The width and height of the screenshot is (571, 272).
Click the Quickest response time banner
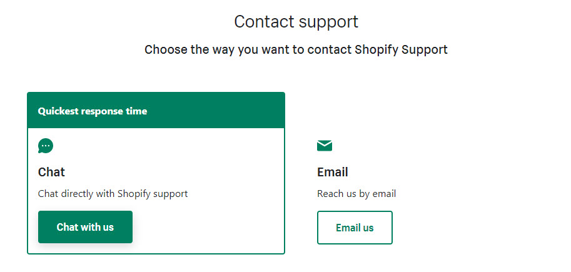156,111
